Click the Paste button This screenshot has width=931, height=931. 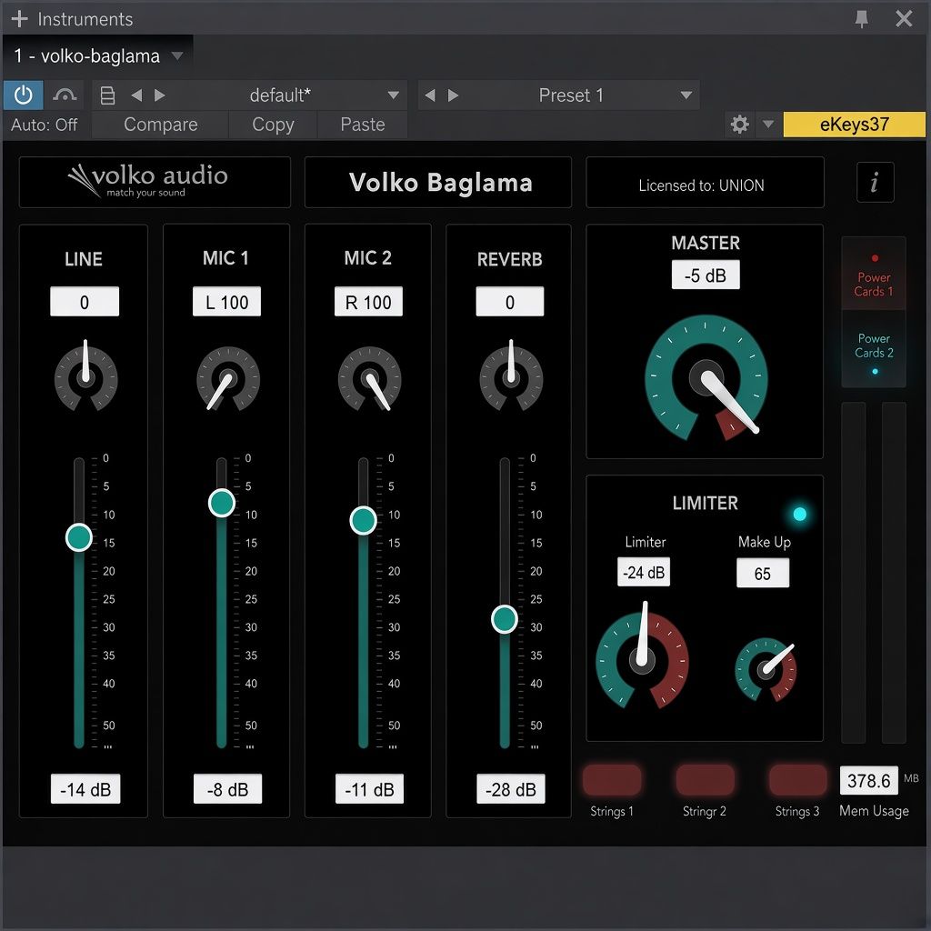(363, 125)
